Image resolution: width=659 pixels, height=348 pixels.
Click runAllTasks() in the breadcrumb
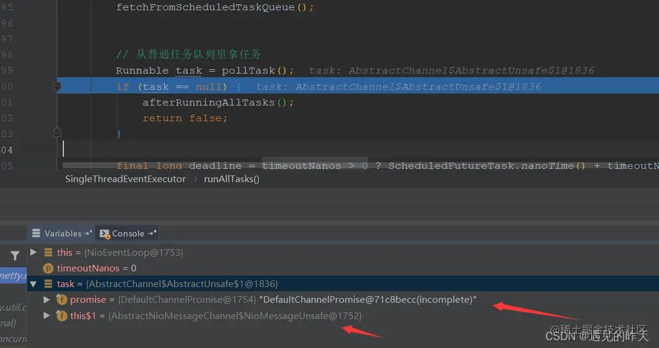pos(232,179)
